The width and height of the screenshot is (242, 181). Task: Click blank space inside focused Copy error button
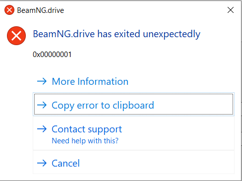[192, 105]
